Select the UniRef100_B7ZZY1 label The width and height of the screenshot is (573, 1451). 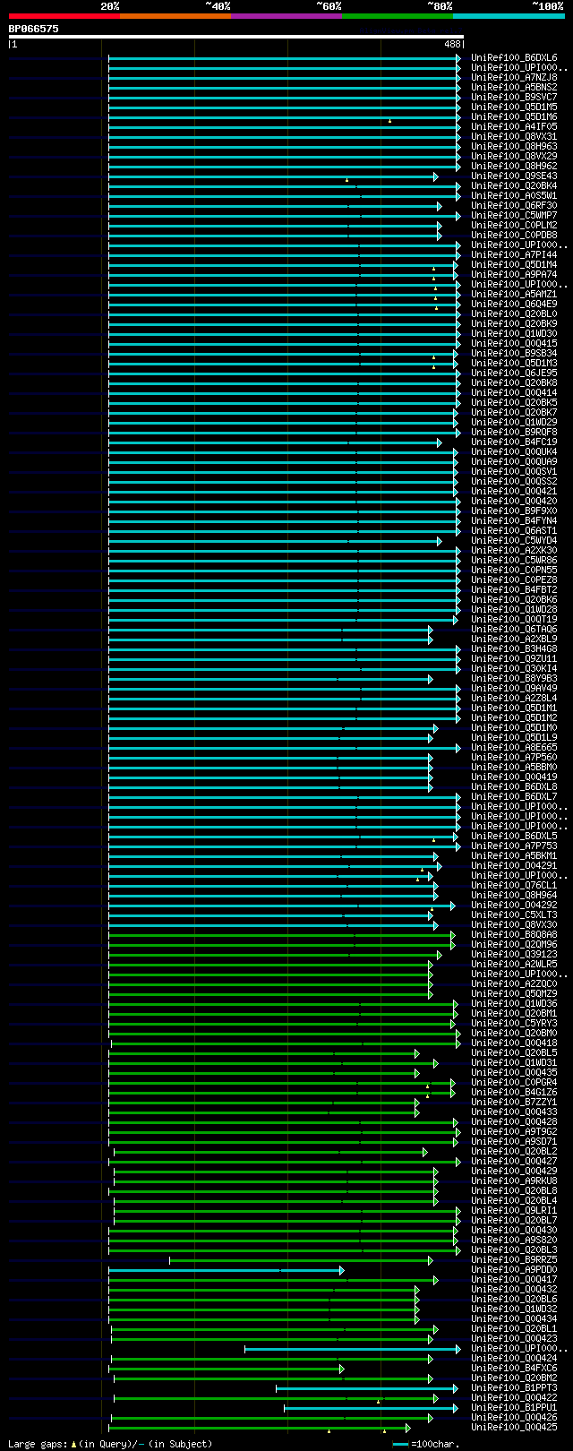(514, 1103)
